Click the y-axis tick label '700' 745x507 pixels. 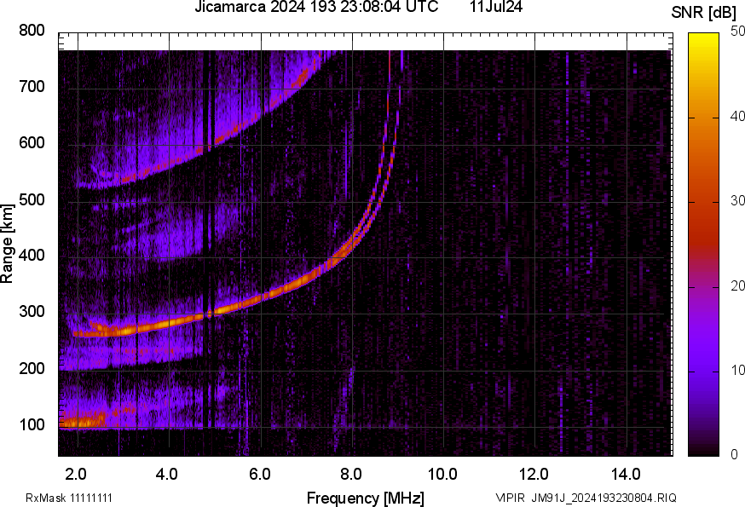click(x=32, y=86)
